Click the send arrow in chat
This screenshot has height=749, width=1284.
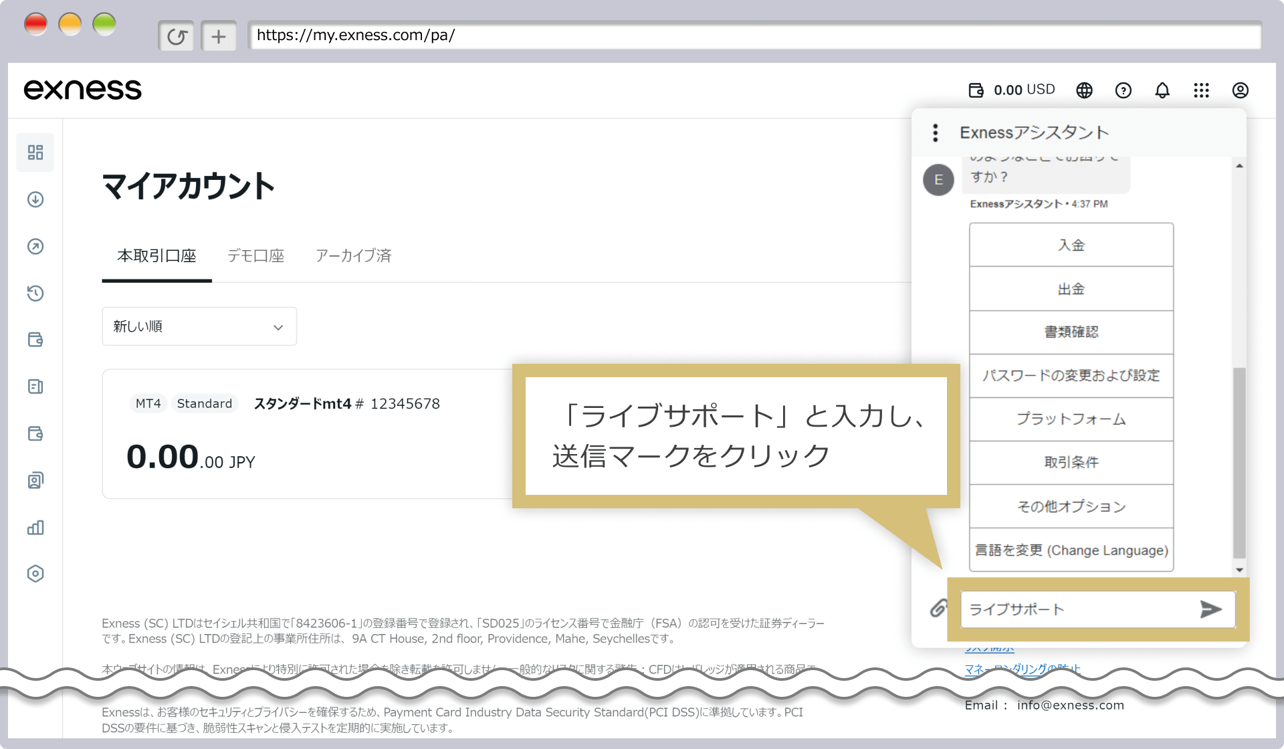coord(1211,609)
